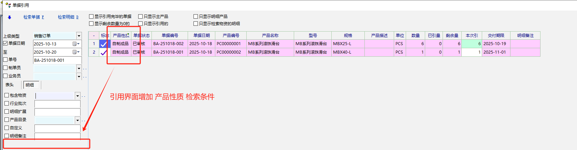Click the 单号 input field BA-251018-001
Screen dimensions: 577x150
coord(57,60)
